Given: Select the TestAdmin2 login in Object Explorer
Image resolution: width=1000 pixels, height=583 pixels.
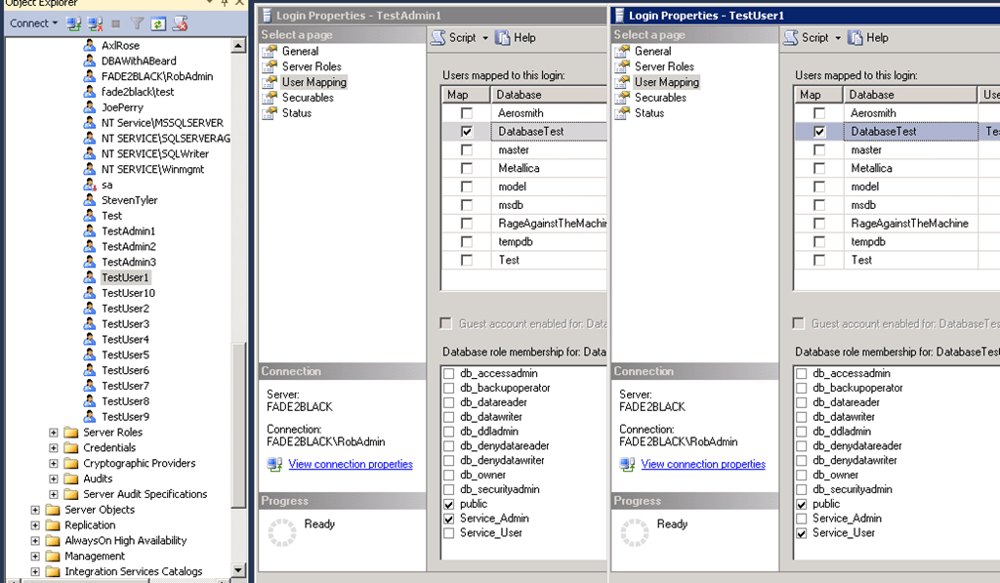Looking at the screenshot, I should [x=129, y=247].
